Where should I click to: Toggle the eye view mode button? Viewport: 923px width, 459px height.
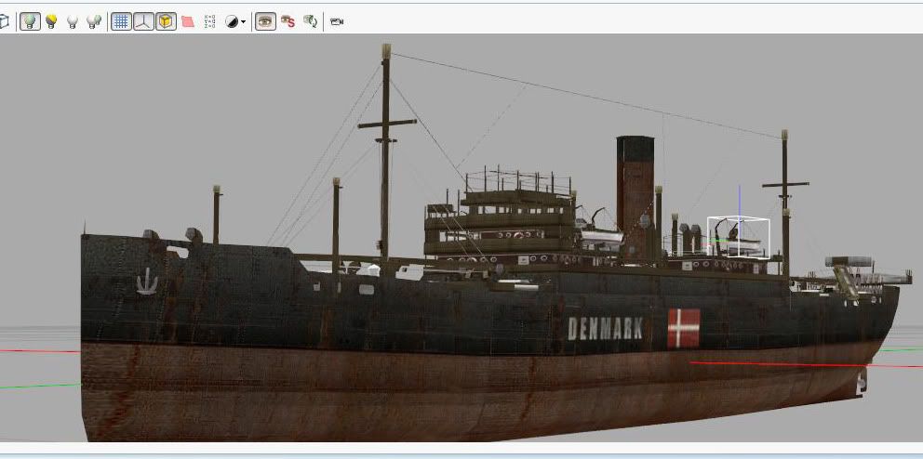click(265, 21)
